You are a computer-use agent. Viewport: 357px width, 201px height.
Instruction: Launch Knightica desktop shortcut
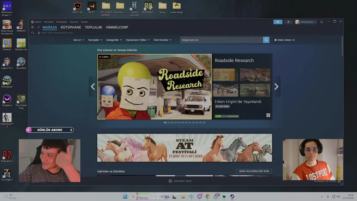pos(7,100)
